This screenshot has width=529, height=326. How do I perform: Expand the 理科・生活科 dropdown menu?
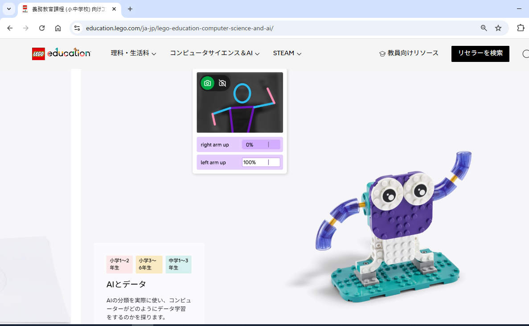pyautogui.click(x=133, y=53)
